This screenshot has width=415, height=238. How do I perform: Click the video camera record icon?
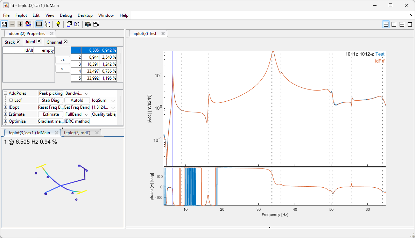coord(96,24)
